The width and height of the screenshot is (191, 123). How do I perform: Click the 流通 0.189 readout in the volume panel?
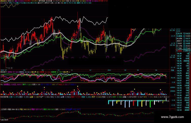36,84
